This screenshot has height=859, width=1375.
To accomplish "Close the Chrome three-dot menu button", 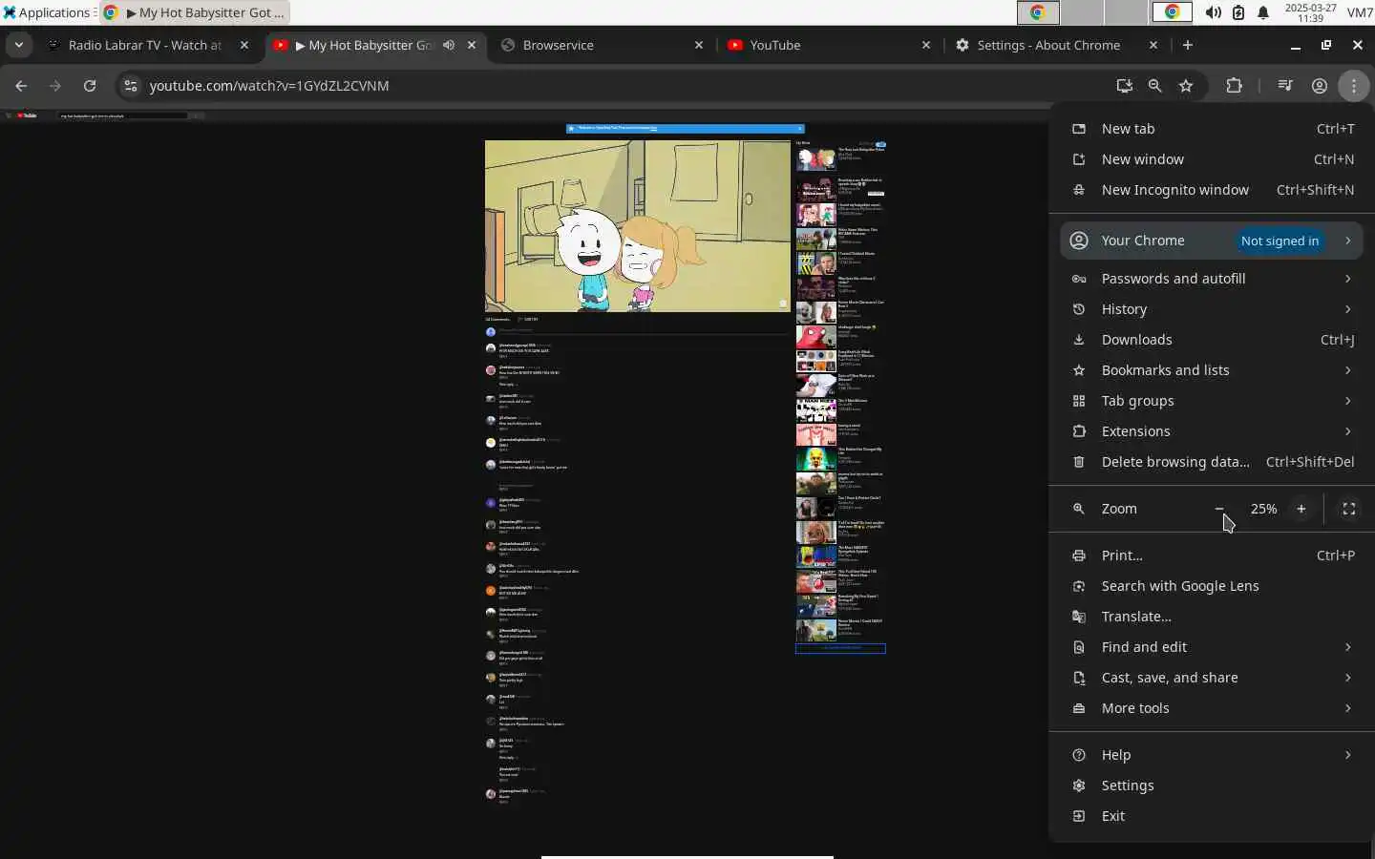I will click(1354, 86).
